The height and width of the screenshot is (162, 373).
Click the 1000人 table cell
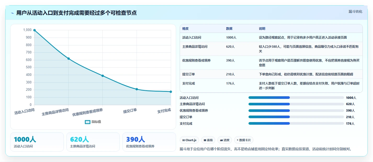[x=231, y=38]
